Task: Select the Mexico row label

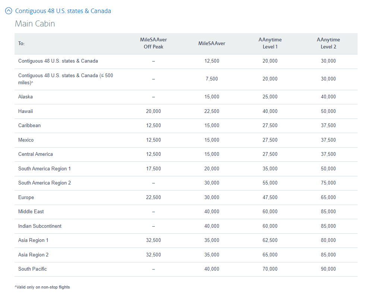Action: point(26,140)
